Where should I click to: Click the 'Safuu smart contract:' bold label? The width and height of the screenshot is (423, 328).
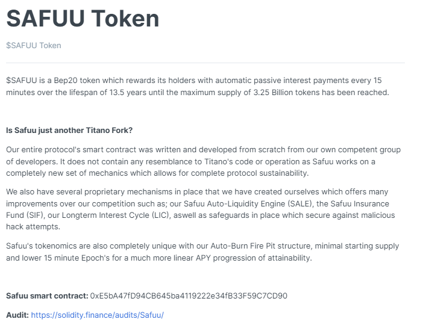(47, 296)
